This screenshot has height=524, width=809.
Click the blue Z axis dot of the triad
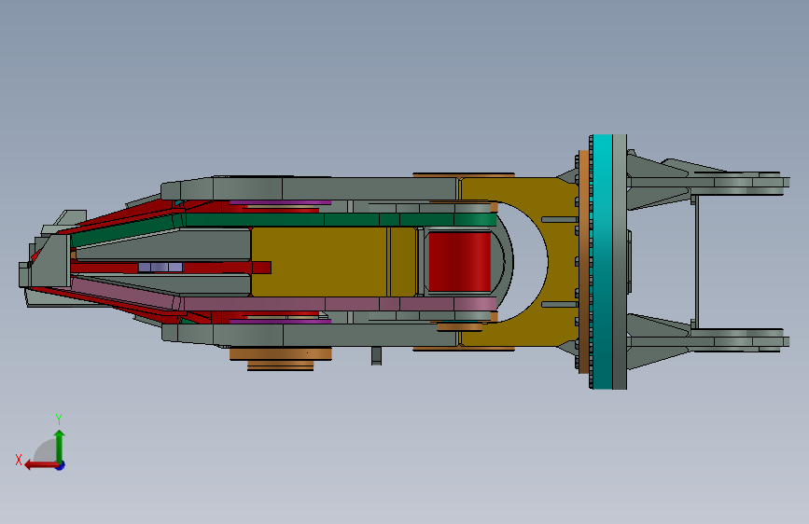click(x=61, y=465)
